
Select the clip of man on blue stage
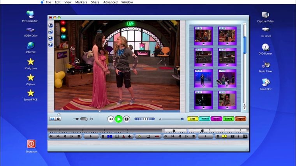(203, 78)
